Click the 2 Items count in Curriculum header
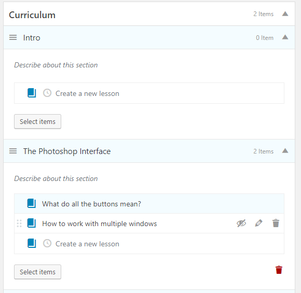This screenshot has height=293, width=301. click(x=264, y=14)
